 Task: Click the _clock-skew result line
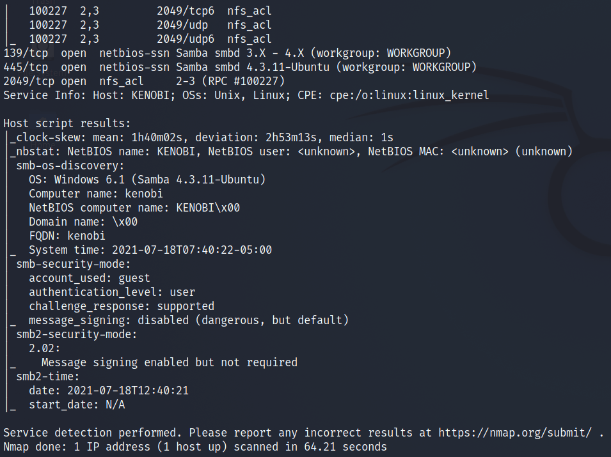202,137
